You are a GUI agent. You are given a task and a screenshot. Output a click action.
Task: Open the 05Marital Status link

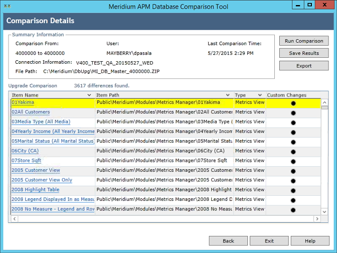pyautogui.click(x=53, y=141)
